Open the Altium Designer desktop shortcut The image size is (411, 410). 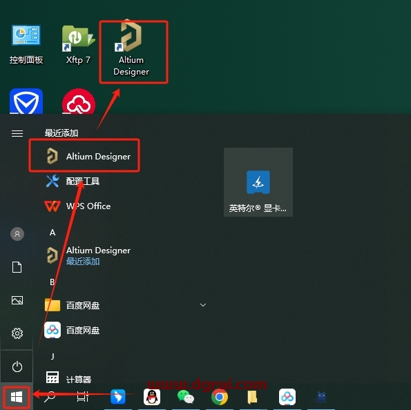[131, 48]
